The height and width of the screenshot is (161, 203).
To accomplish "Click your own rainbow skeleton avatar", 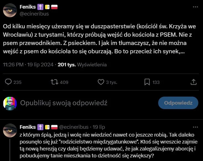I will click(10, 104).
